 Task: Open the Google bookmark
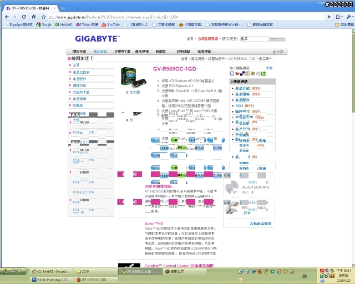tap(44, 24)
